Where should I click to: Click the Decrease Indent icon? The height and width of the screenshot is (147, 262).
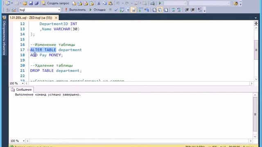click(187, 10)
